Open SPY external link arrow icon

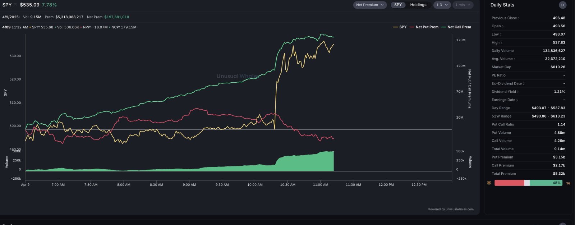pyautogui.click(x=15, y=5)
